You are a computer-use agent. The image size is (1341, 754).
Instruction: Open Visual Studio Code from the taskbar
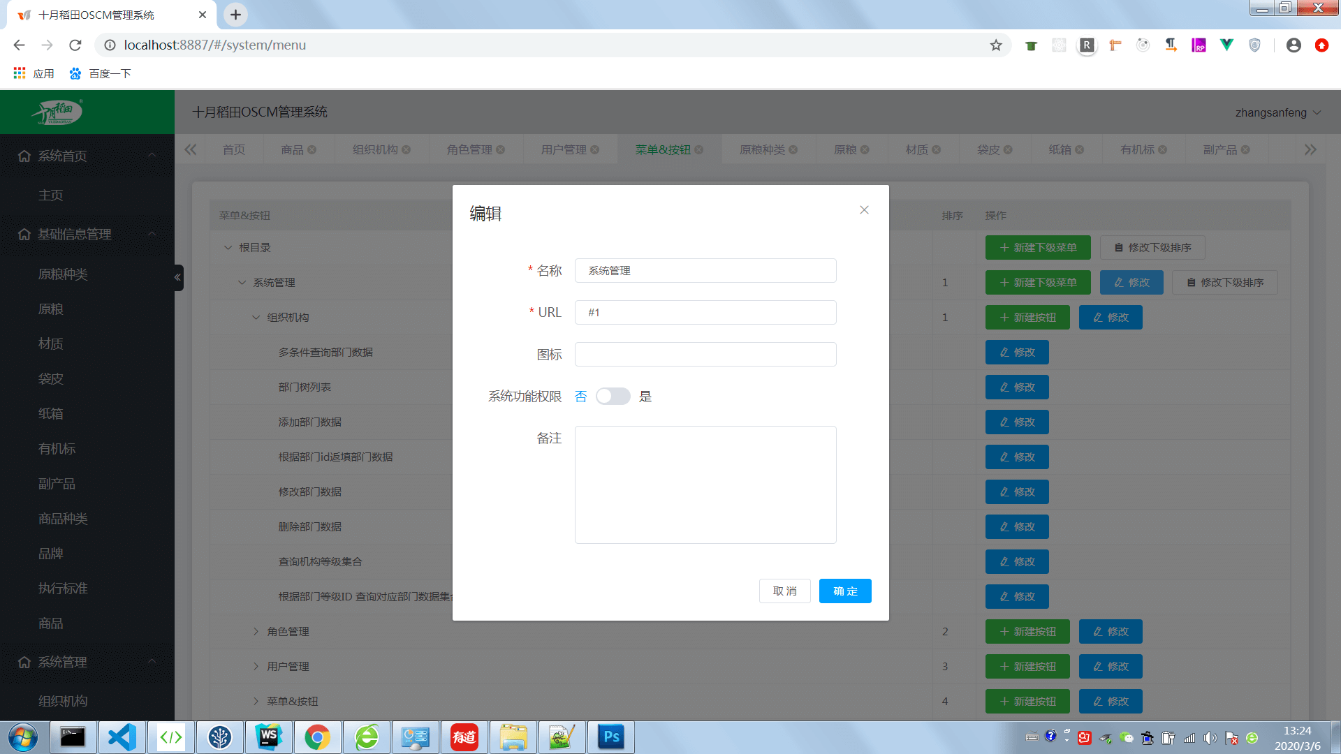(122, 737)
